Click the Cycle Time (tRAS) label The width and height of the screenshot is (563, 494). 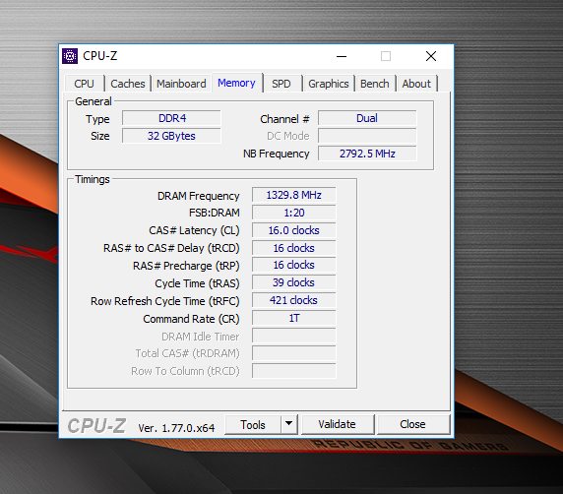tap(197, 283)
